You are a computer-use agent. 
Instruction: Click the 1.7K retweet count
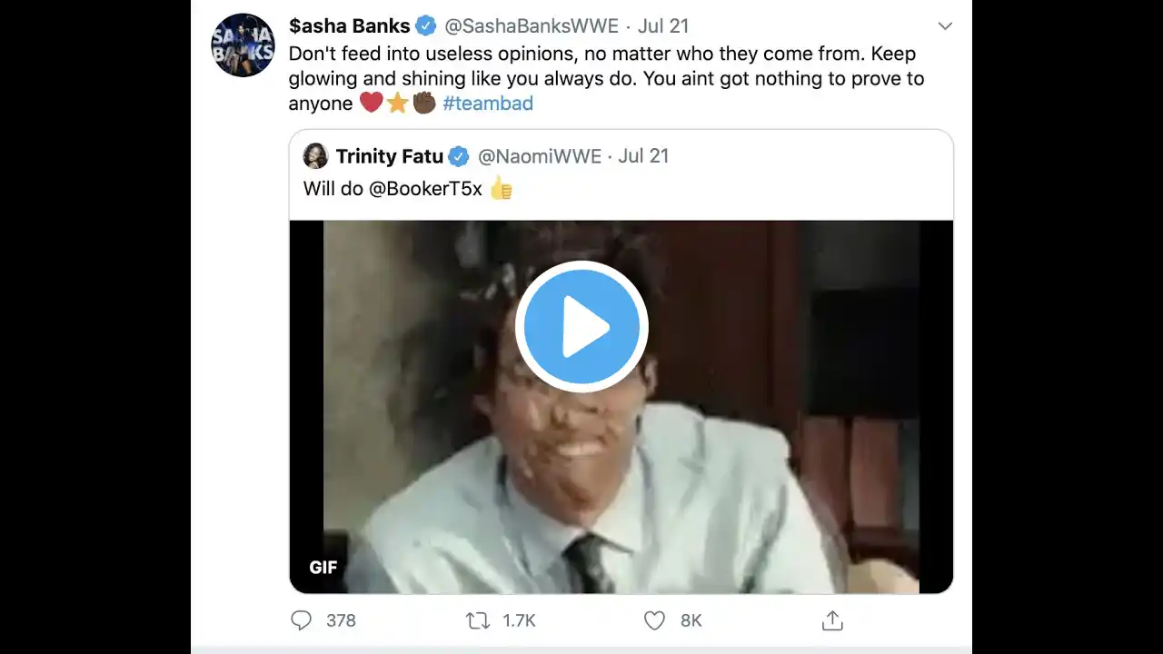click(519, 620)
